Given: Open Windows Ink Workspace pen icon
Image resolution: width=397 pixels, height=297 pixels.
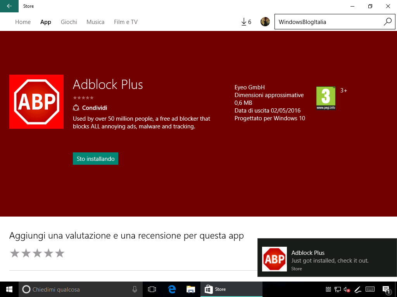Looking at the screenshot, I should pos(357,289).
